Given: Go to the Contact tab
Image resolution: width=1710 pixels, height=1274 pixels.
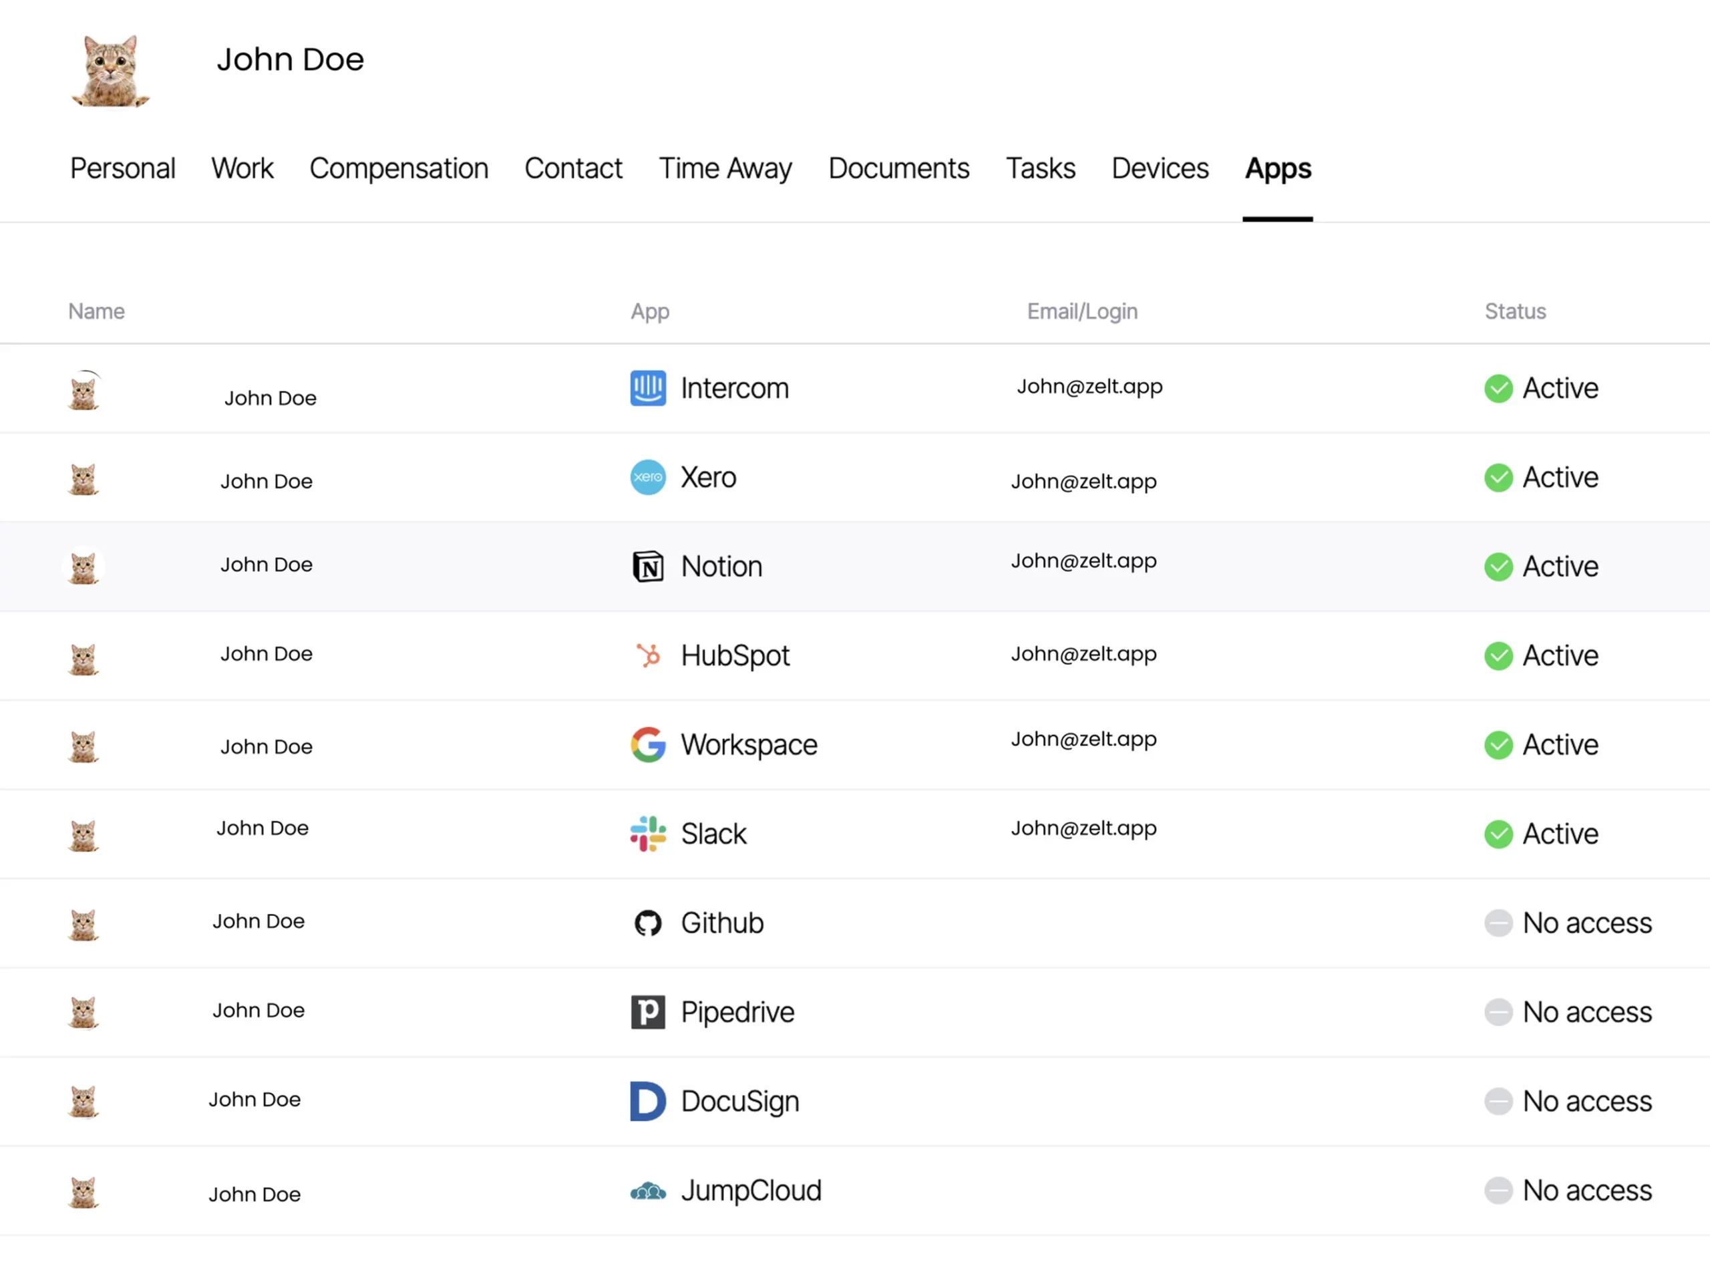Looking at the screenshot, I should [573, 168].
